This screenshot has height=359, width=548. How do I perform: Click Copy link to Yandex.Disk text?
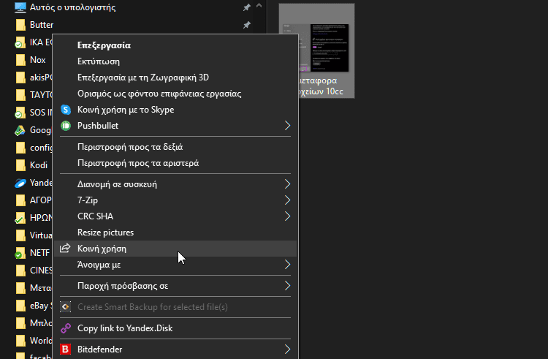click(x=125, y=328)
